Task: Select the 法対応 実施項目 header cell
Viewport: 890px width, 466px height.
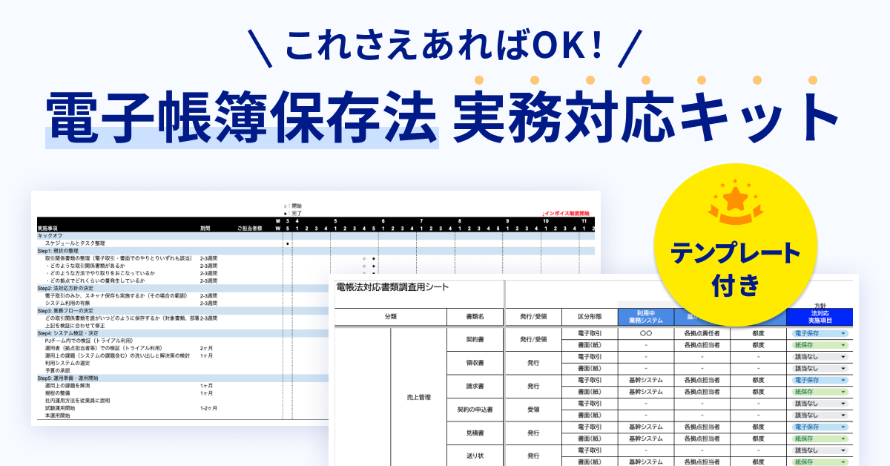Action: pos(820,317)
